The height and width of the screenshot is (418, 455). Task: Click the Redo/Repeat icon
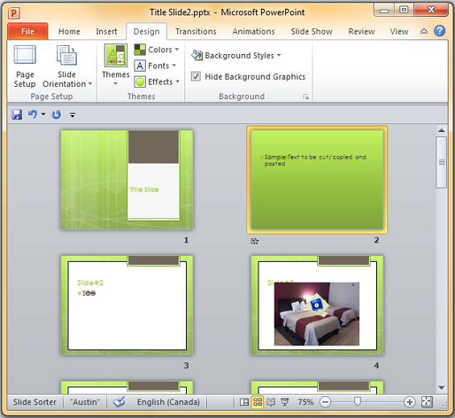(x=56, y=114)
